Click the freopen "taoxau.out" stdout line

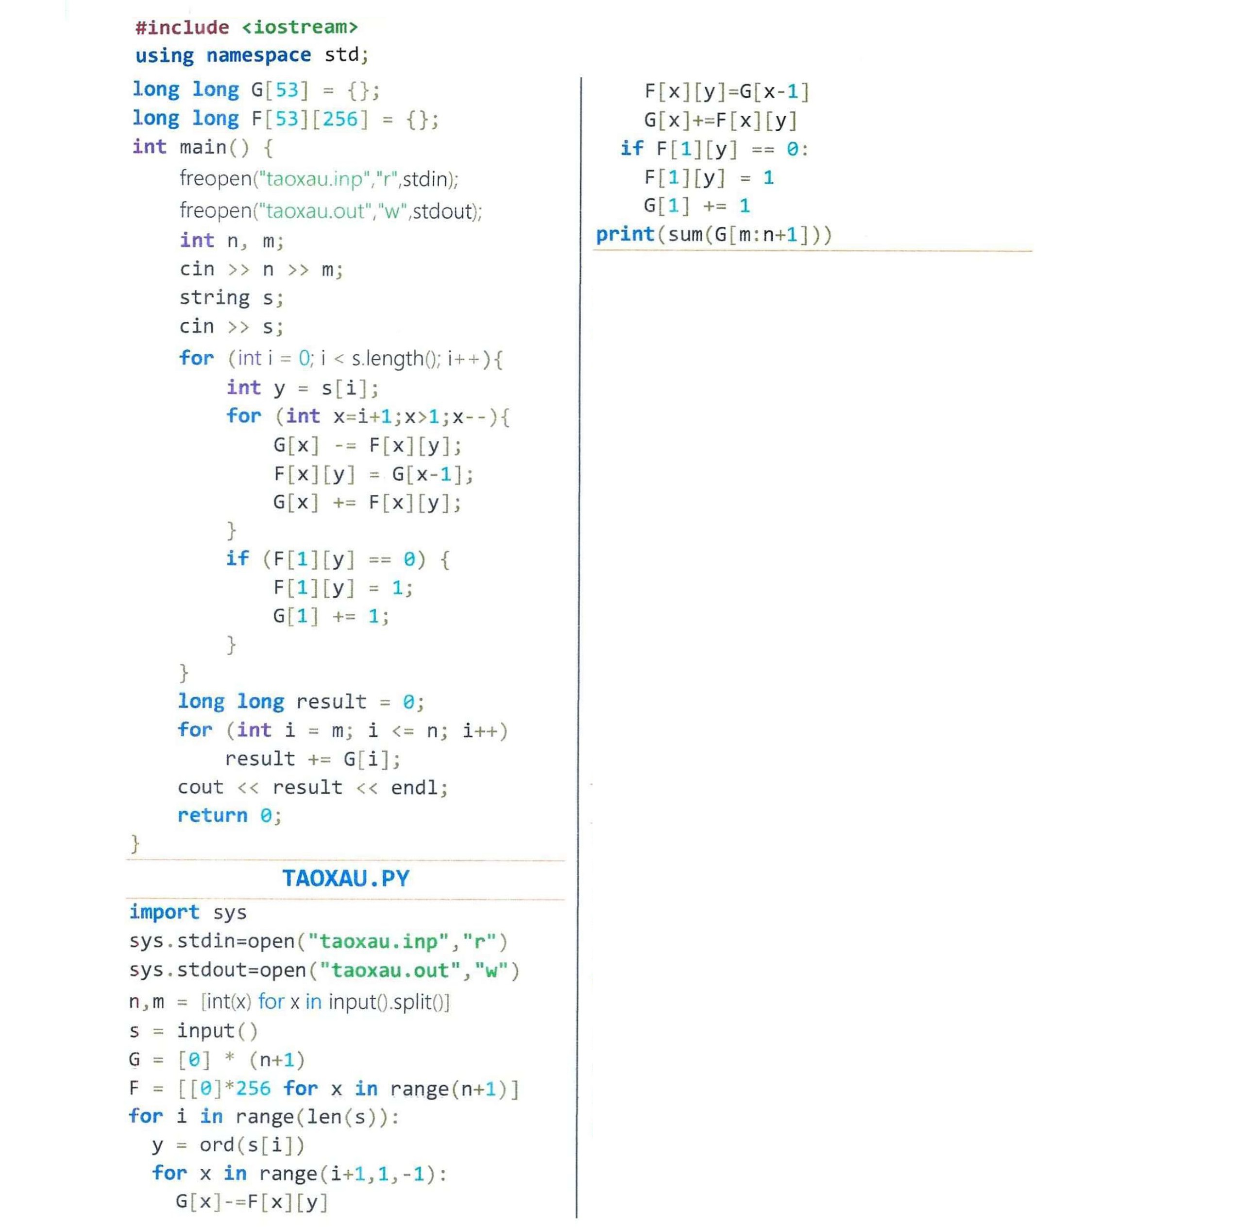pos(331,211)
